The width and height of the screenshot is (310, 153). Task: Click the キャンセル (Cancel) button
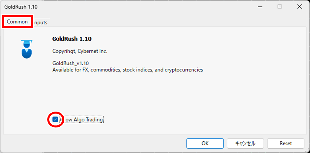coord(245,143)
